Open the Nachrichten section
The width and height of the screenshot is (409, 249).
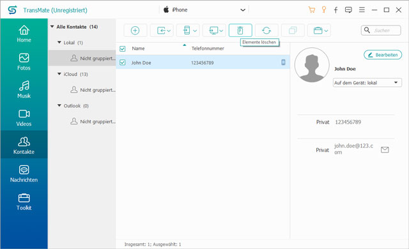[24, 174]
